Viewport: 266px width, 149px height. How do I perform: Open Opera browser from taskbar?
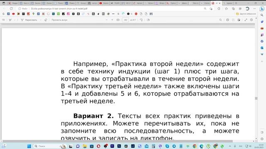(x=99, y=146)
